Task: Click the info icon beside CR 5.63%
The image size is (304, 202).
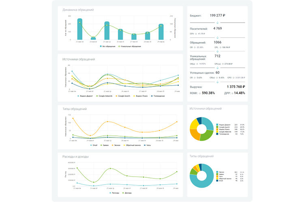Action: tap(195, 78)
